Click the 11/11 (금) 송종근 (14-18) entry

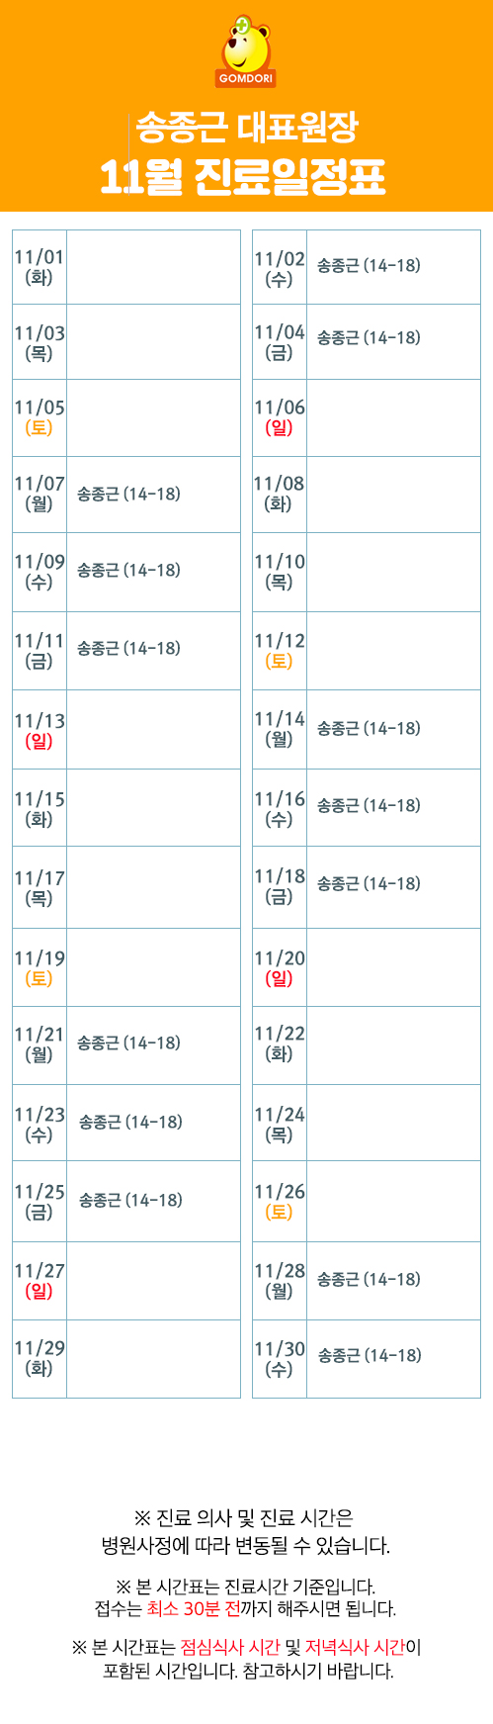pyautogui.click(x=128, y=648)
